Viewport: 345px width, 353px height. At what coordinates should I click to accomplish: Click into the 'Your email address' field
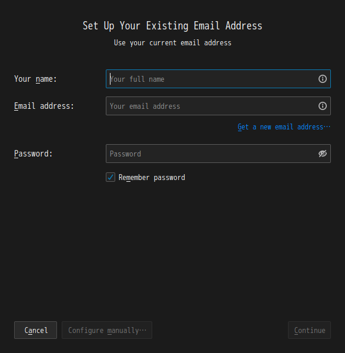click(218, 106)
